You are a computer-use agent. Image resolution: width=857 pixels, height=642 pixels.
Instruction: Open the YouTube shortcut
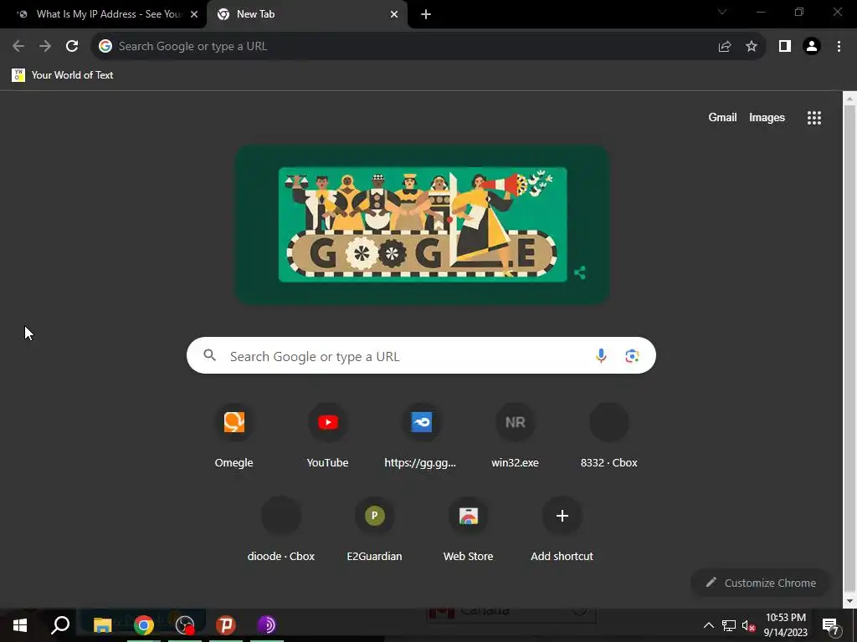pos(327,436)
